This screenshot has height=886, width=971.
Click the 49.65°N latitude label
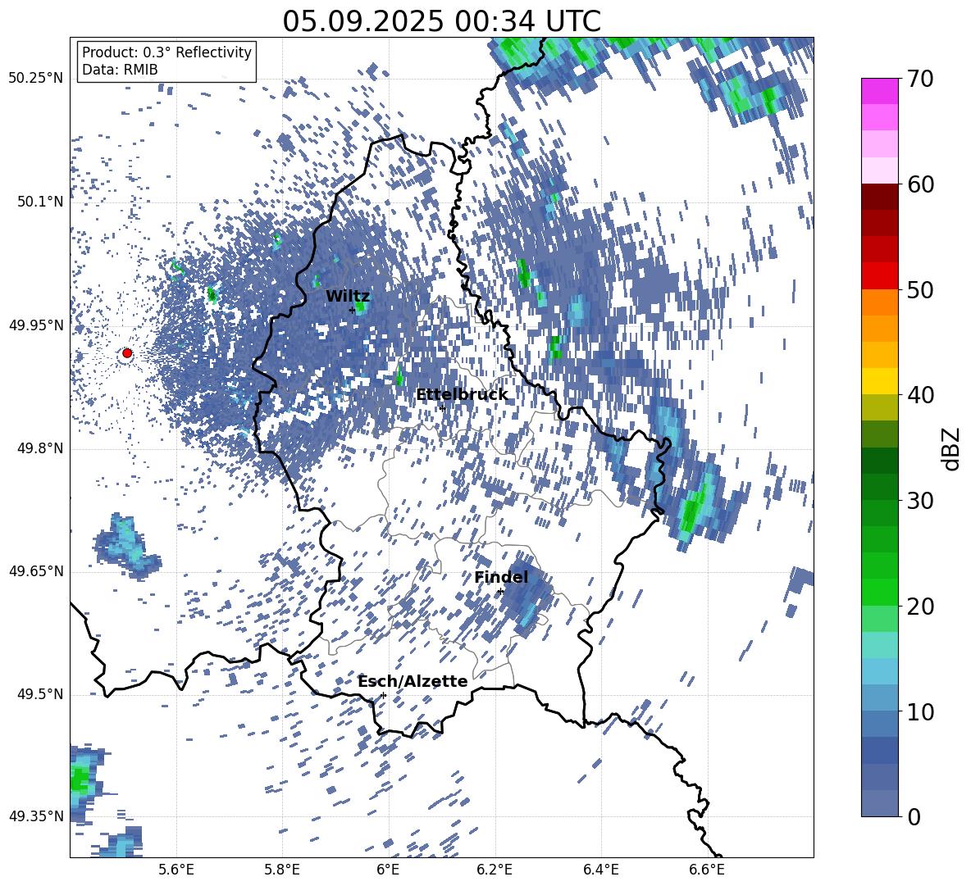[x=37, y=571]
